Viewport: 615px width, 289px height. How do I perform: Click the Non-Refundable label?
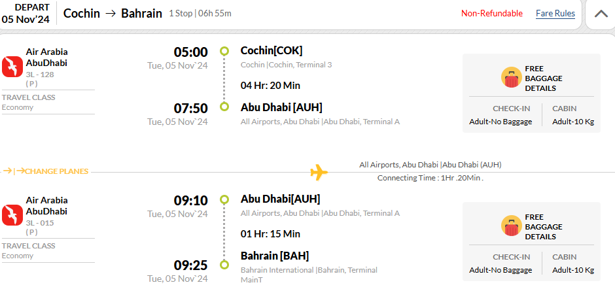[492, 13]
